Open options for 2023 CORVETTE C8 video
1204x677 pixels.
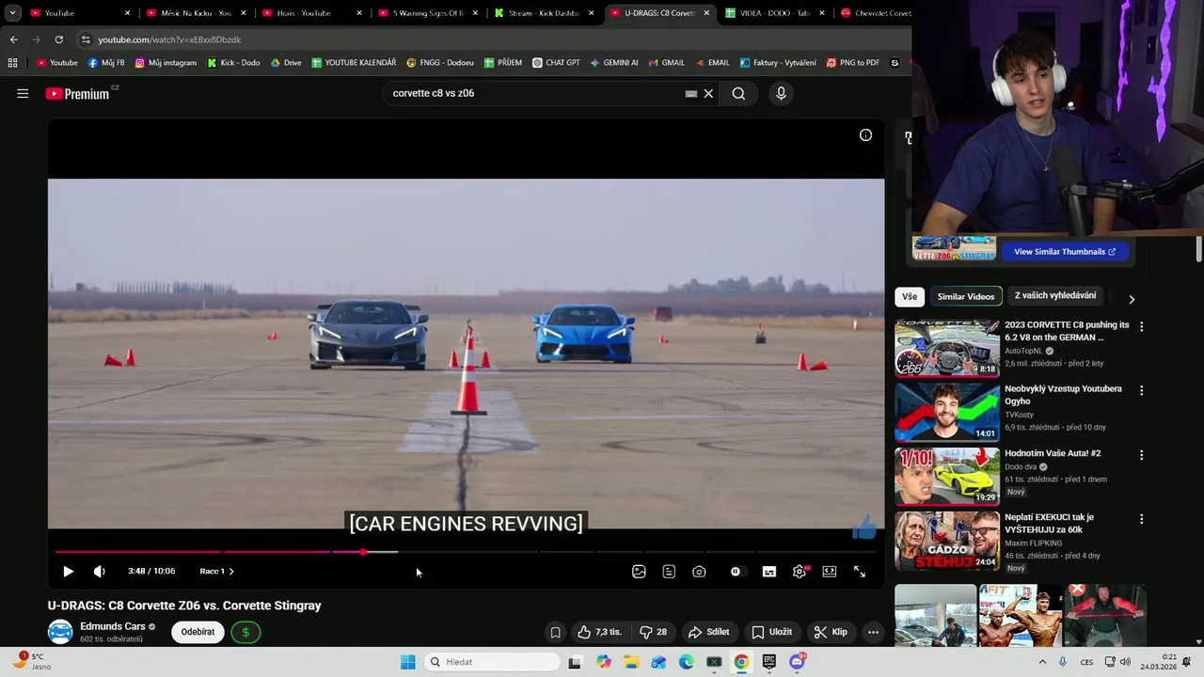pyautogui.click(x=1142, y=326)
